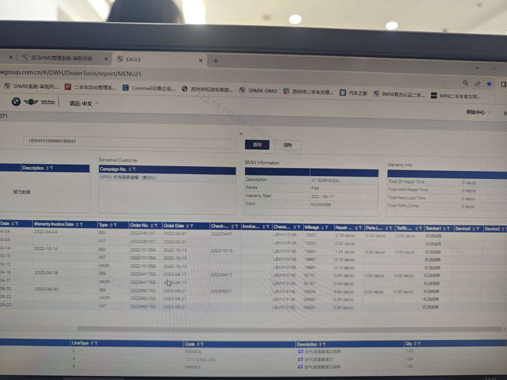Screen dimensions: 507x380
Task: Open the MINI二手车官方网 bookmark
Action: pos(456,96)
